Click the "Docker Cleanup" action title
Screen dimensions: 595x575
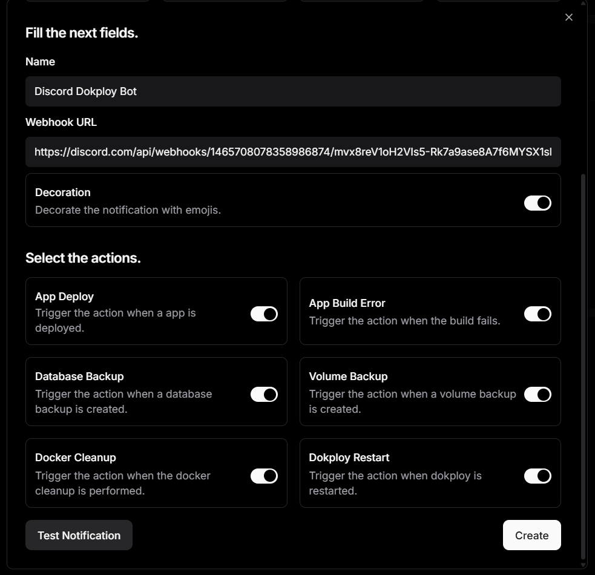point(76,458)
